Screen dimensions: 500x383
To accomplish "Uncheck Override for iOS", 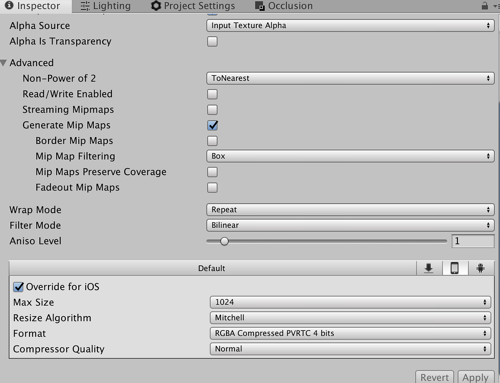I will tap(19, 287).
